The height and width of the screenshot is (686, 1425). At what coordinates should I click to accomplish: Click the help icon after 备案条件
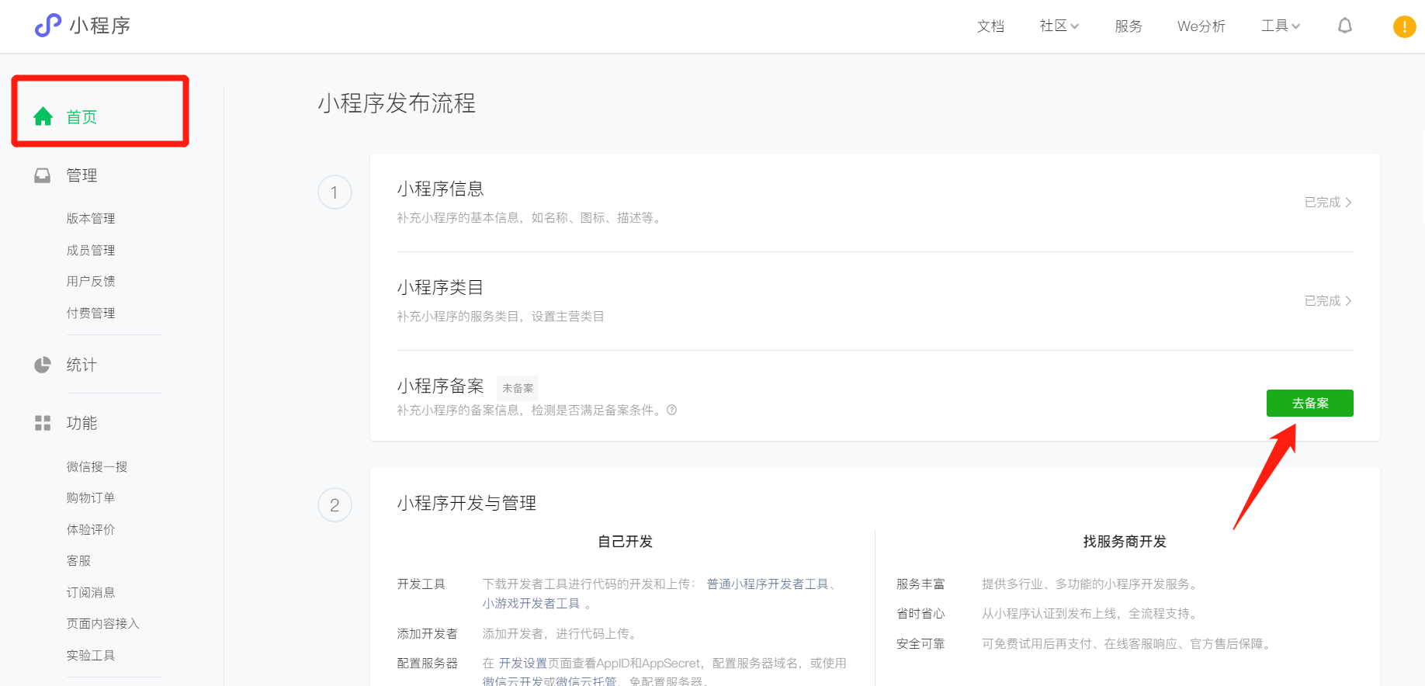click(x=672, y=411)
